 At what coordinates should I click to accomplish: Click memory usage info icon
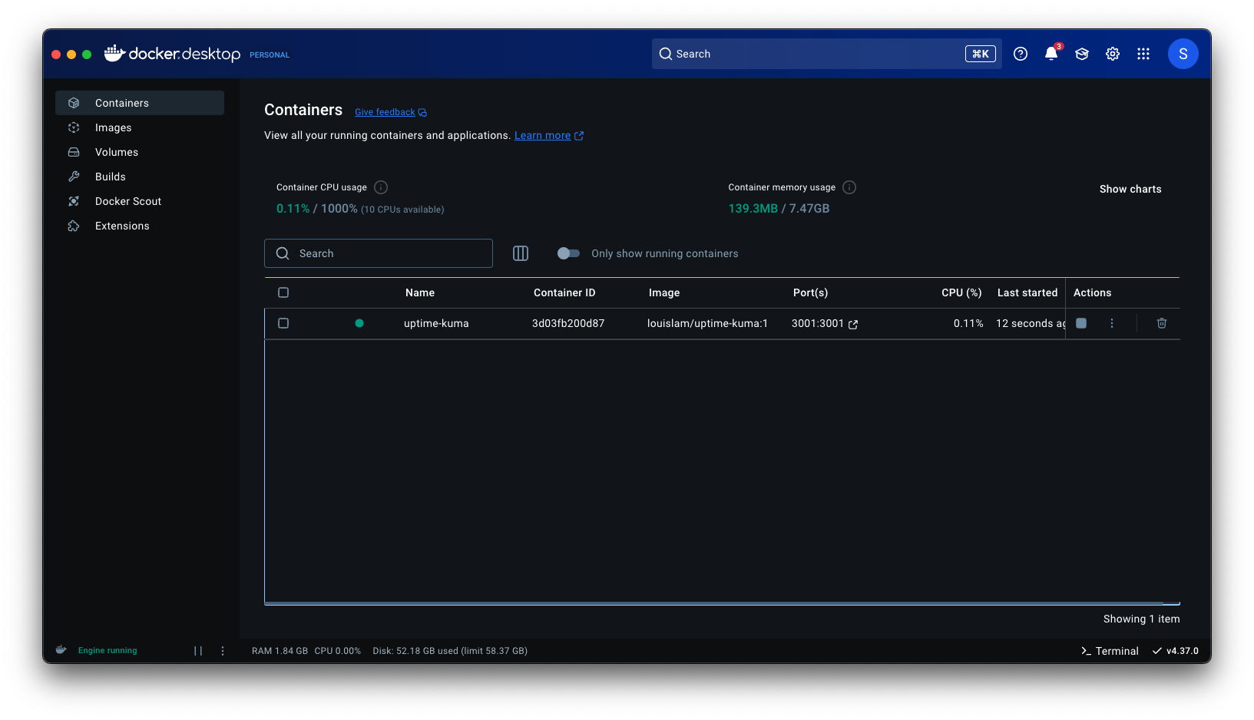point(849,187)
